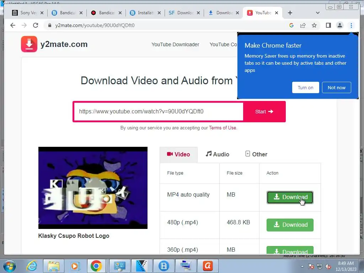Go forward with the Chrome forward arrow

[x=24, y=25]
